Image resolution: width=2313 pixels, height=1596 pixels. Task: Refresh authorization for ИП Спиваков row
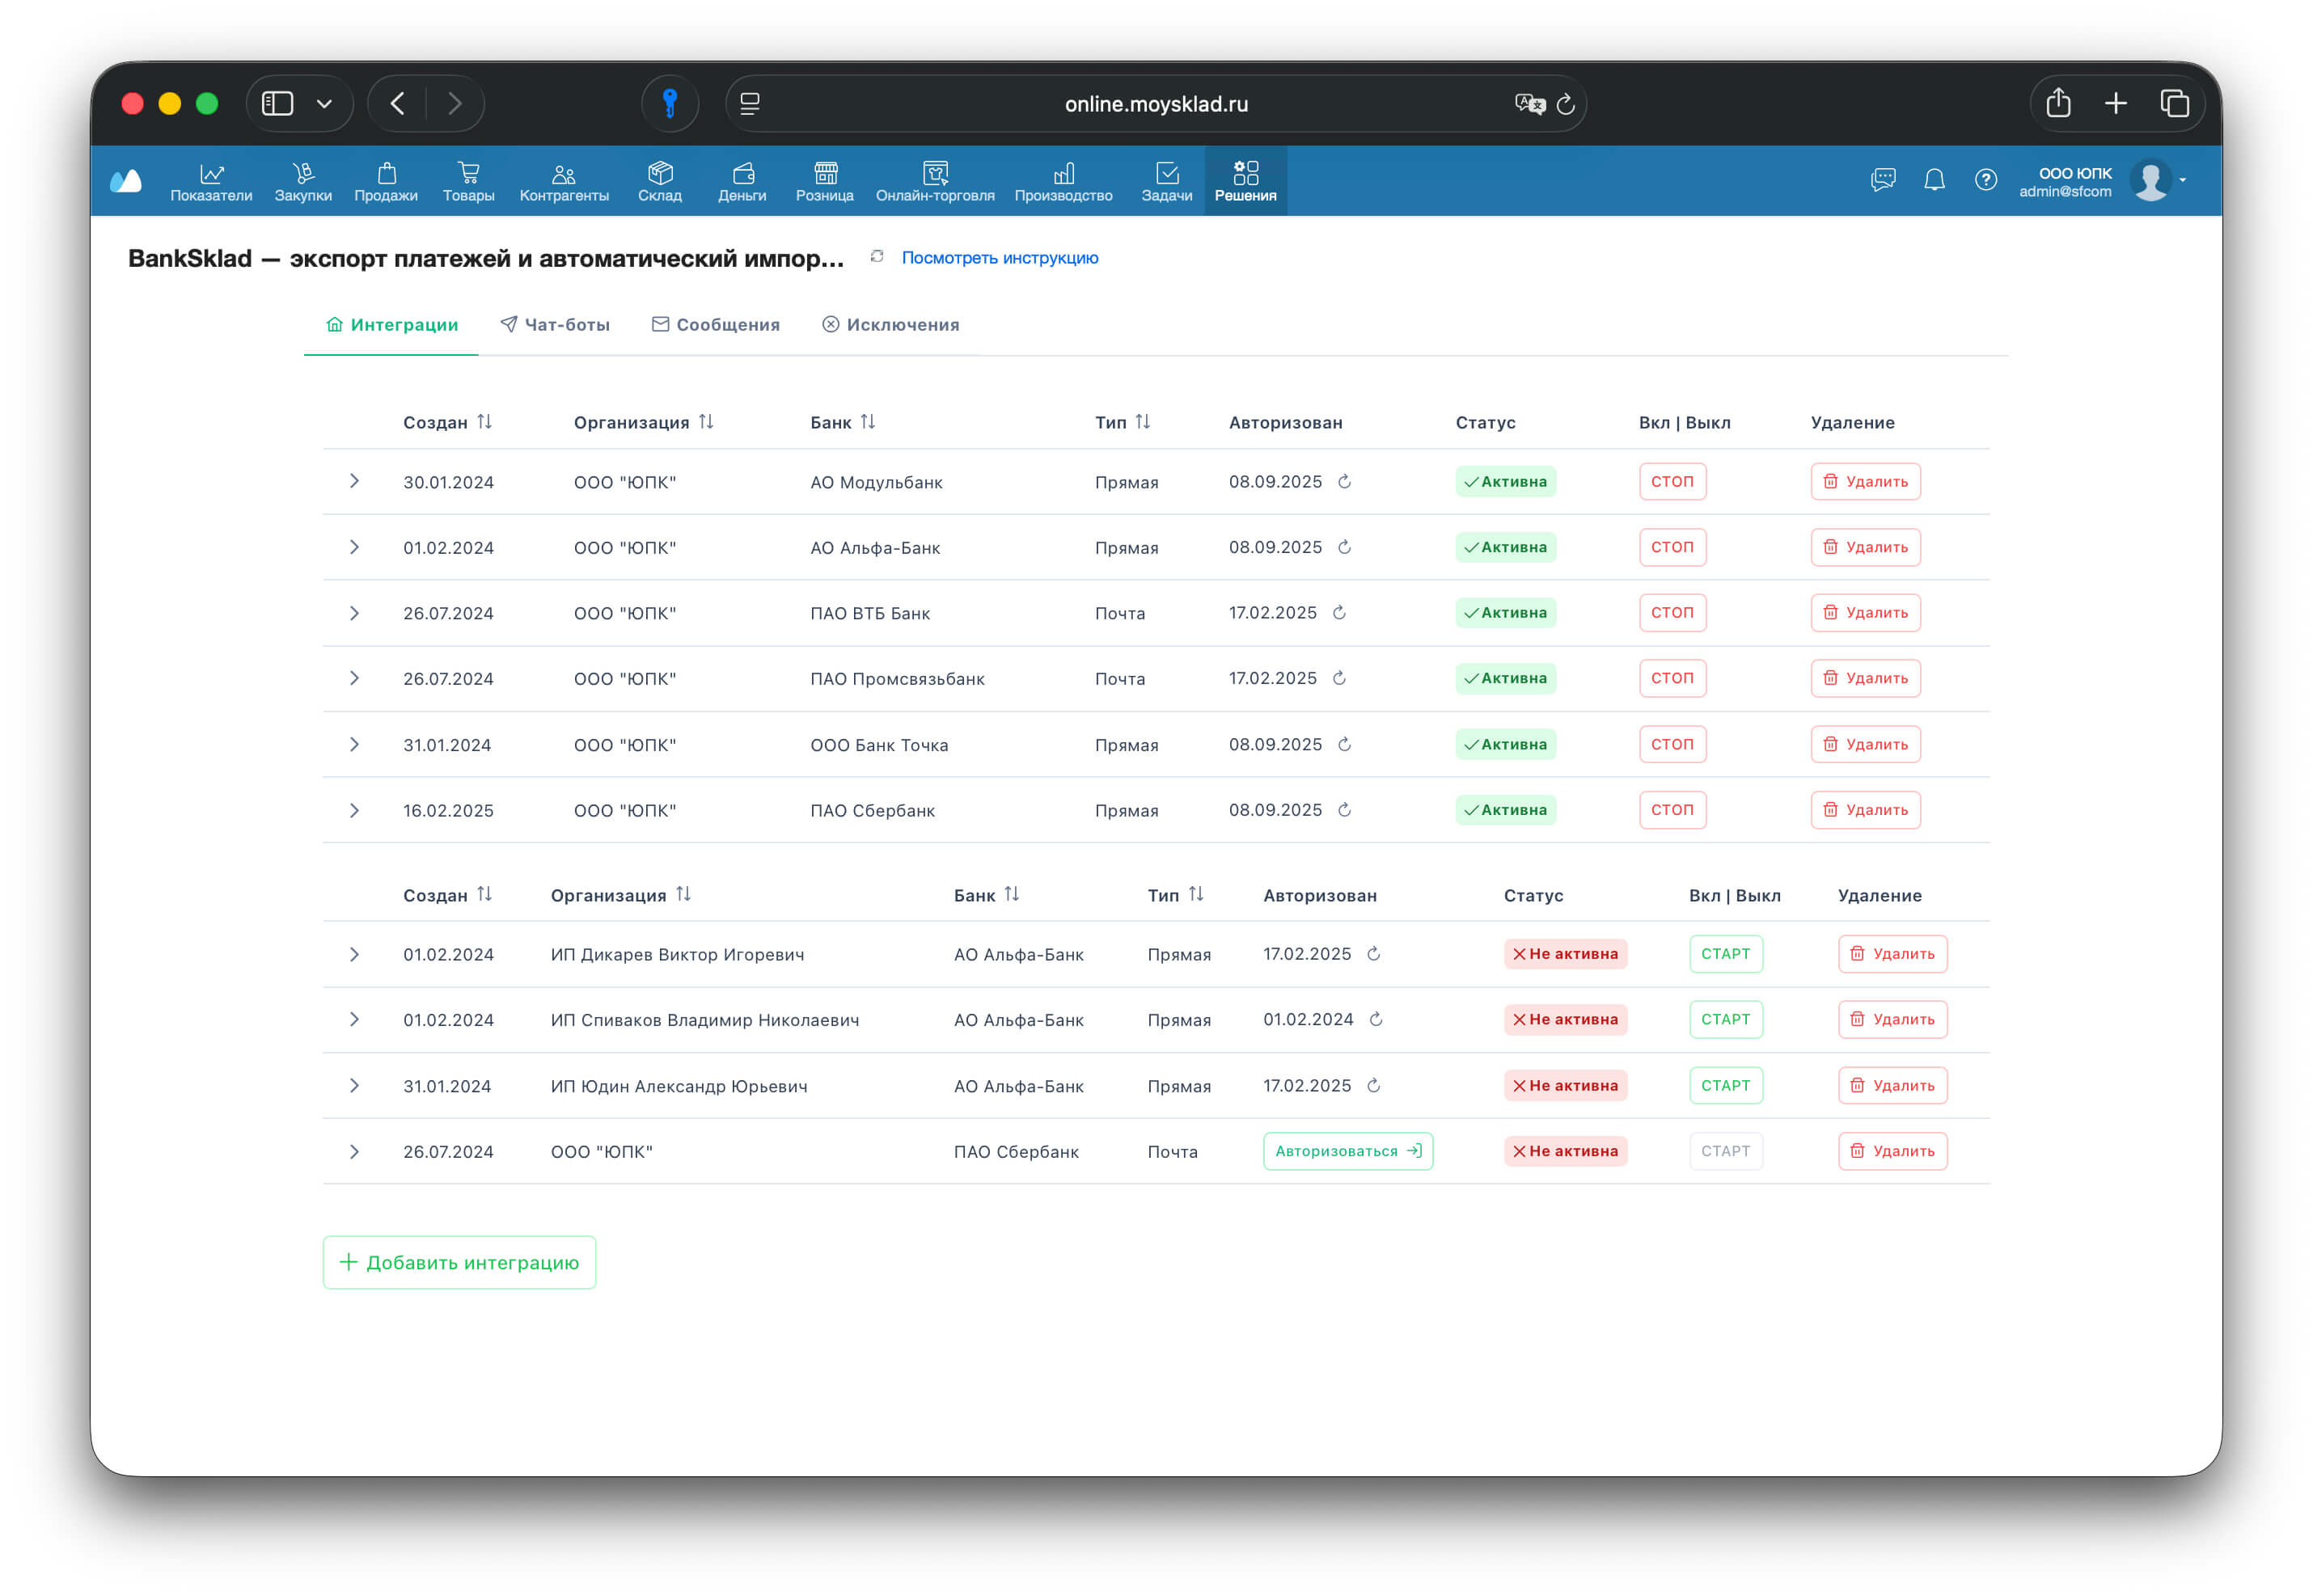(x=1376, y=1020)
